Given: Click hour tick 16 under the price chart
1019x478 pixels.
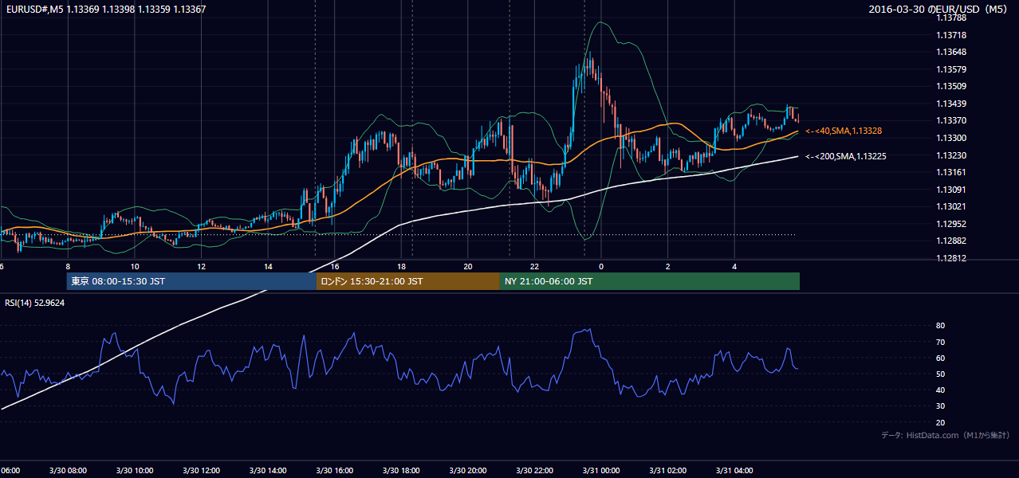Looking at the screenshot, I should coord(335,266).
